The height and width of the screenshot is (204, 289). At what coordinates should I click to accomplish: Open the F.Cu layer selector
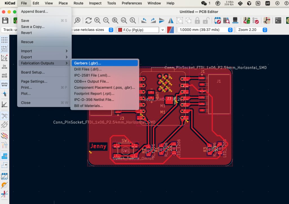138,30
